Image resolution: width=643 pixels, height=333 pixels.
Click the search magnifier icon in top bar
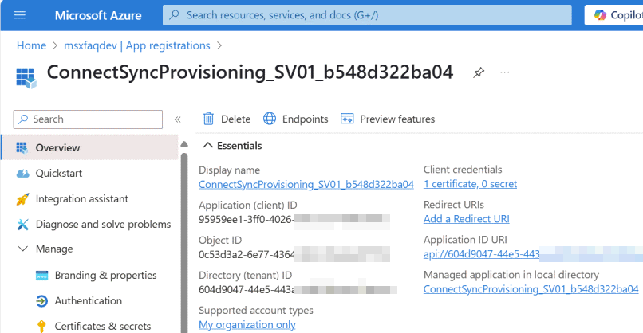point(174,15)
